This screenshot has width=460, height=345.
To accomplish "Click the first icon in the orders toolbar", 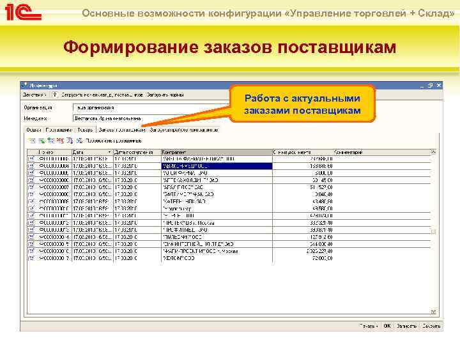I will (33, 141).
